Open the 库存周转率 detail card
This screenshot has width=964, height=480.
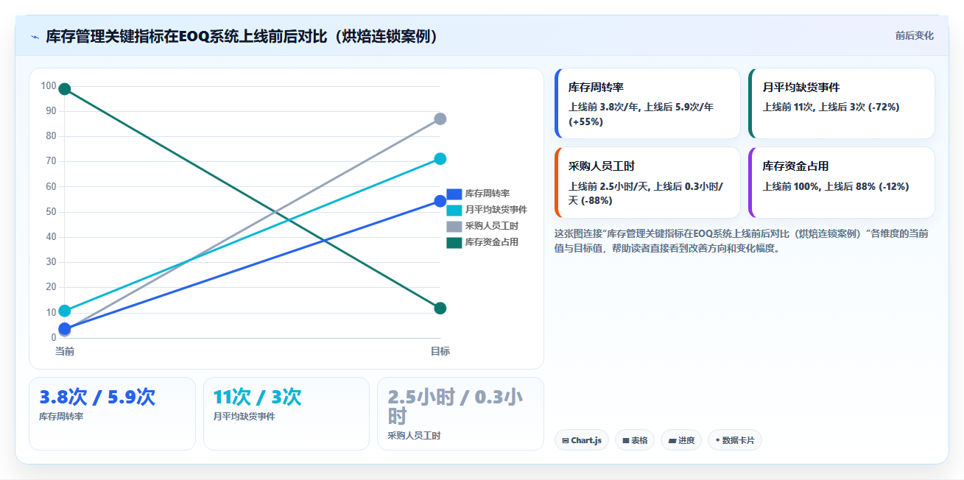point(647,104)
